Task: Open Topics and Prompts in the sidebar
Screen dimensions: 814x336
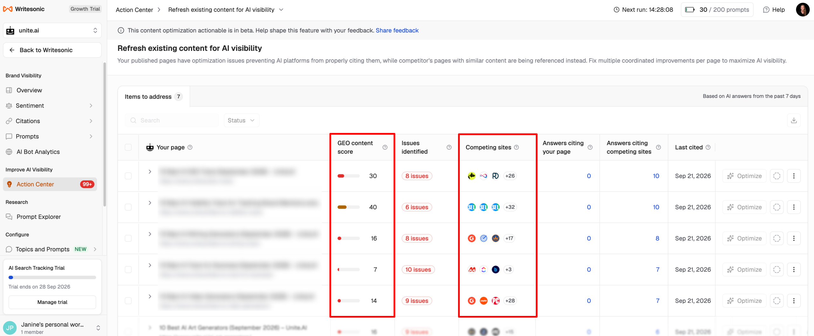Action: tap(51, 249)
